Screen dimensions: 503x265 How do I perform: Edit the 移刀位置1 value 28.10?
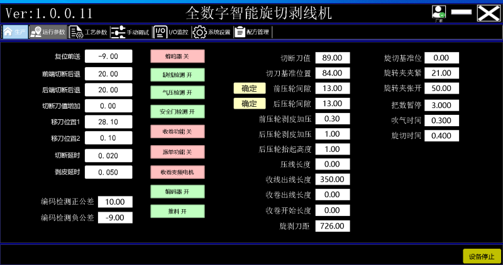click(108, 122)
